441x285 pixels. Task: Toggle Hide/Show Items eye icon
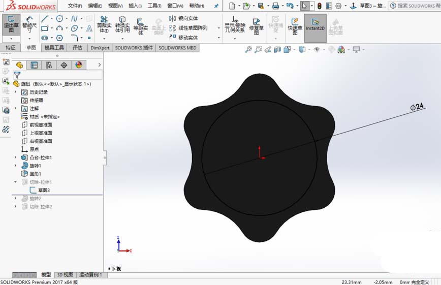coord(317,49)
